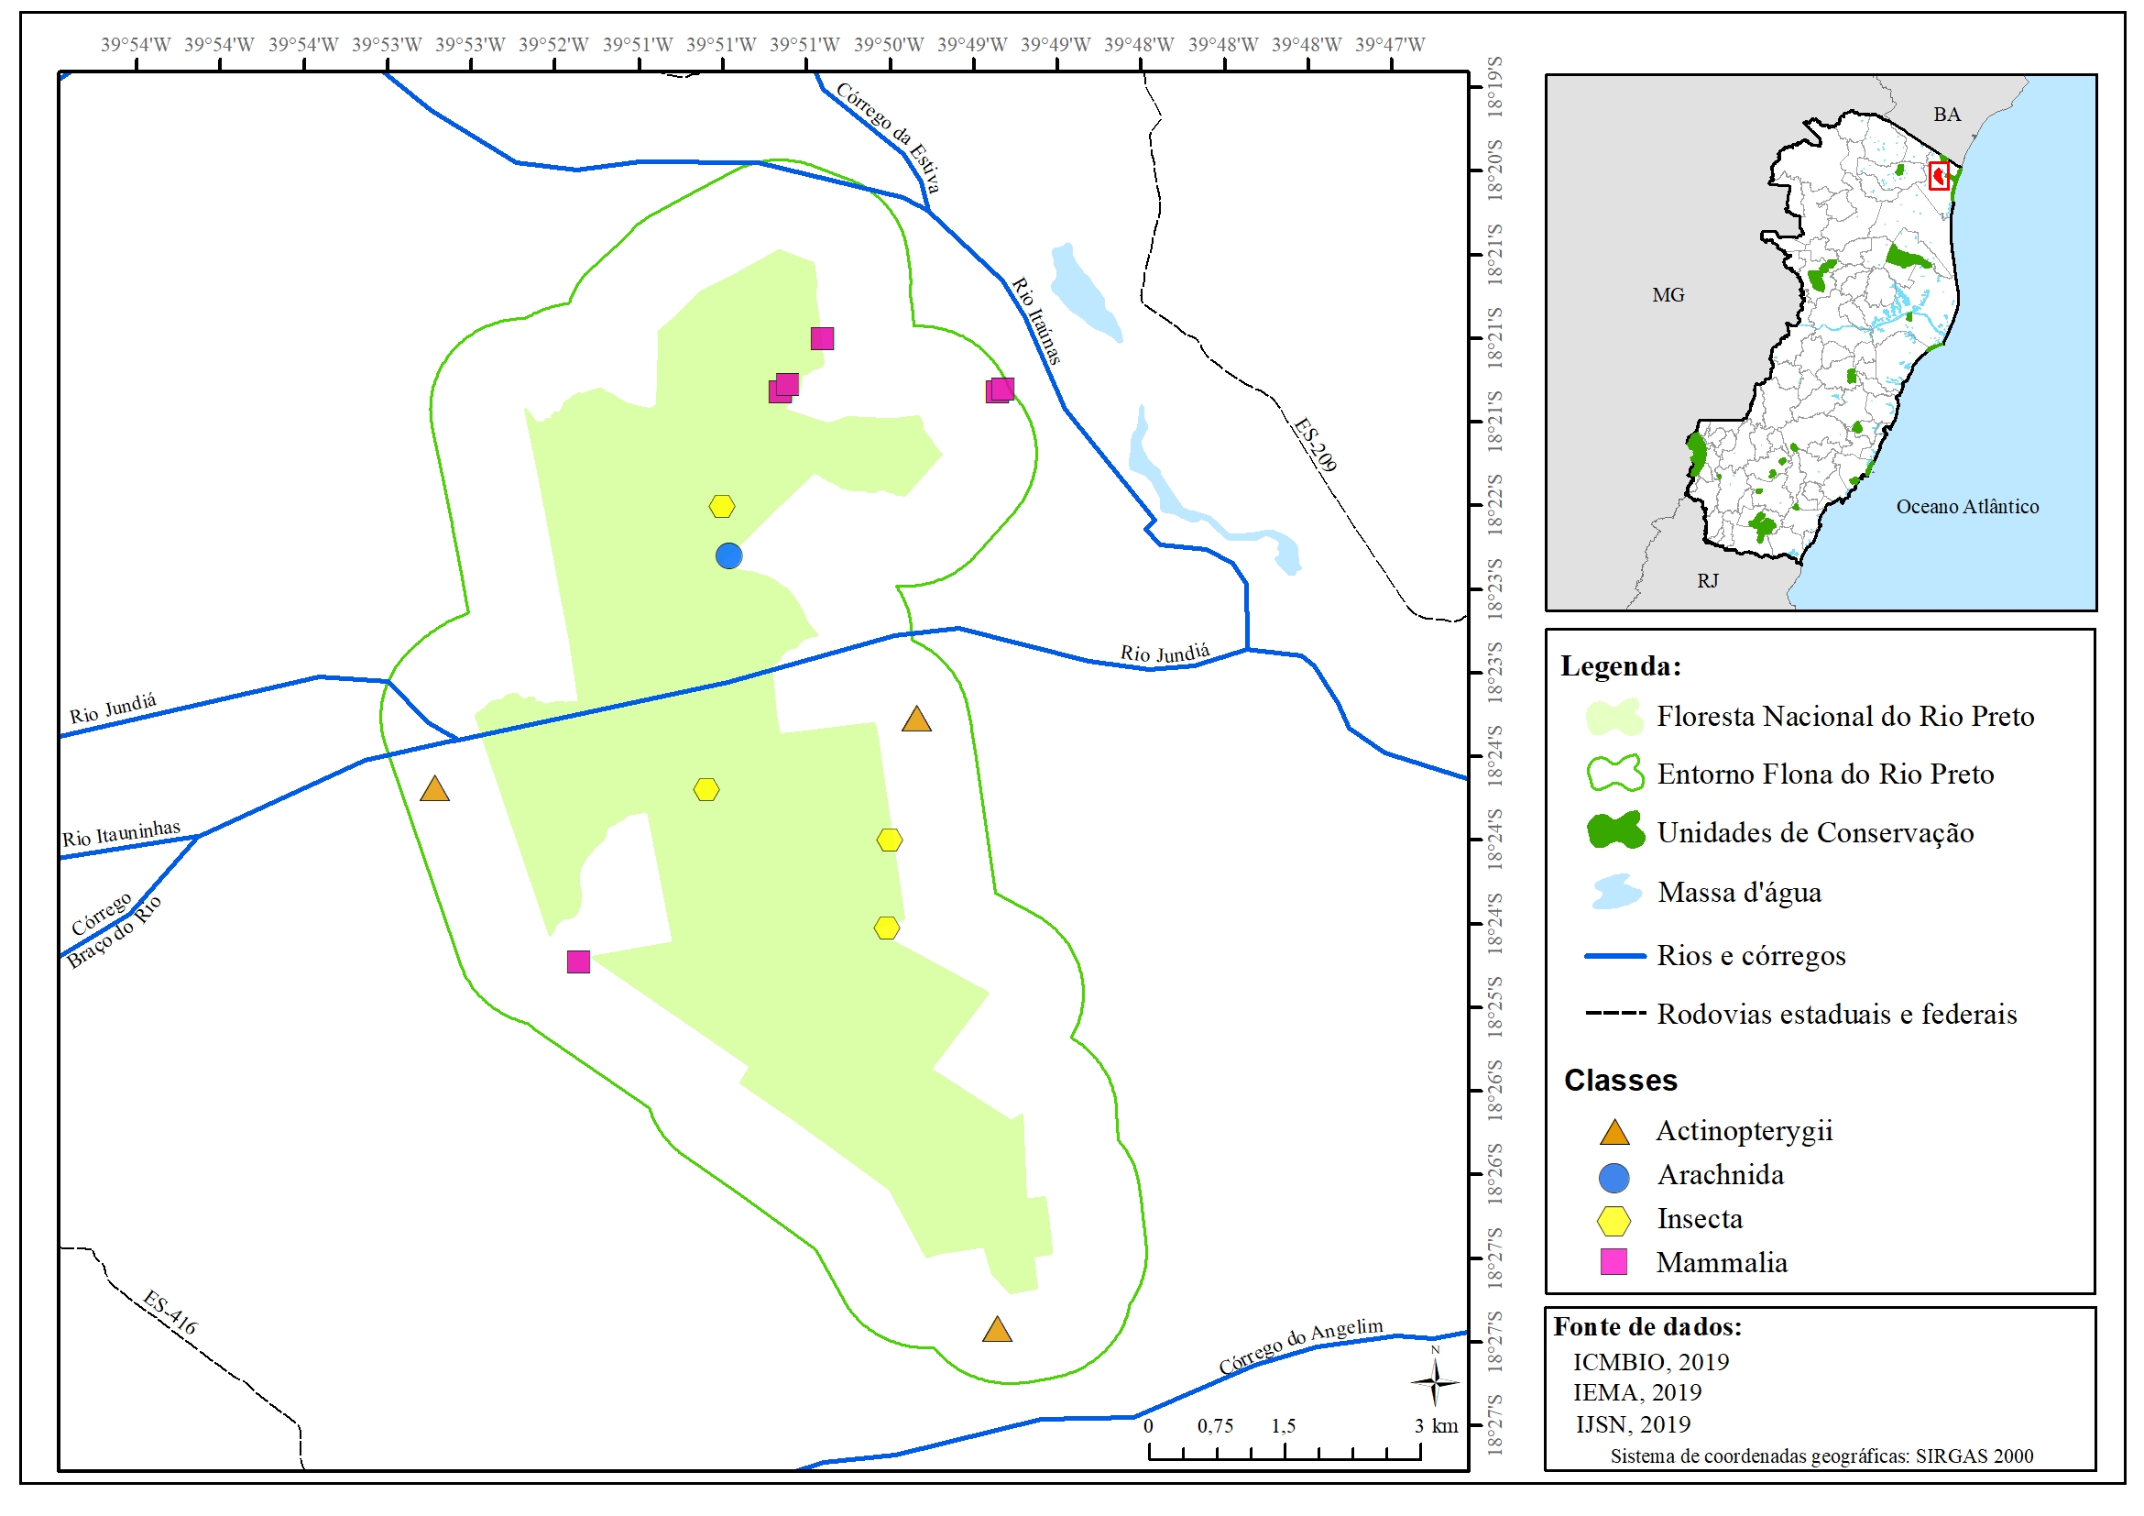Click the Massa d'água light-blue swatch

(1616, 892)
